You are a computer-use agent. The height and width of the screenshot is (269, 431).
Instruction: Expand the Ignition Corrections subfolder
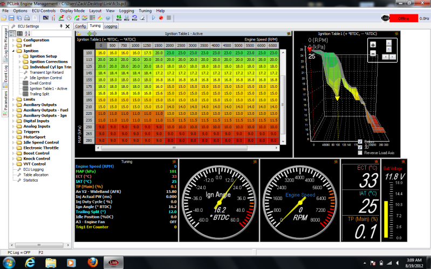(x=20, y=62)
